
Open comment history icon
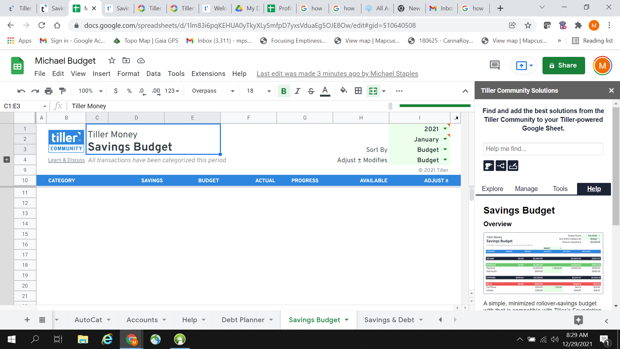coord(494,65)
